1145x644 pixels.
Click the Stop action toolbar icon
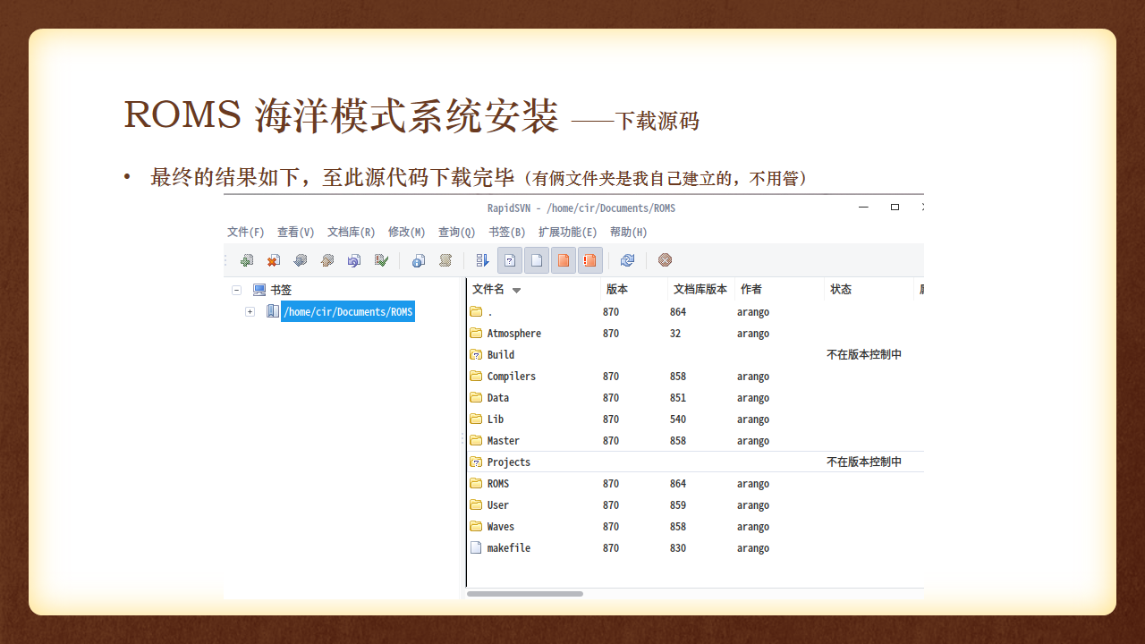[x=665, y=260]
